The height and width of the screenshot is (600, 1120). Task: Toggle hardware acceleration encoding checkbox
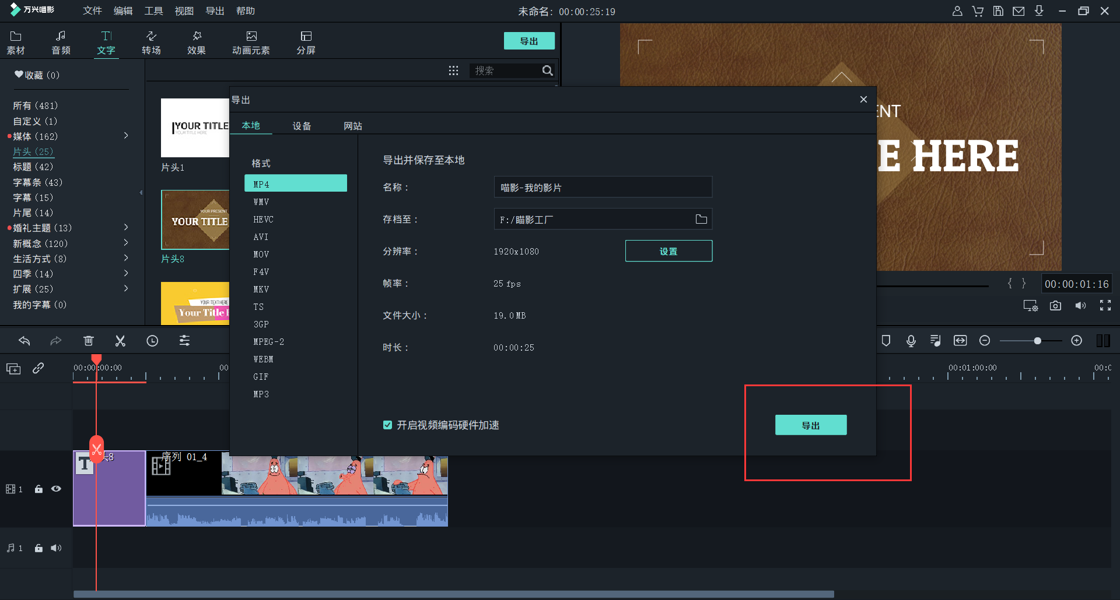387,425
